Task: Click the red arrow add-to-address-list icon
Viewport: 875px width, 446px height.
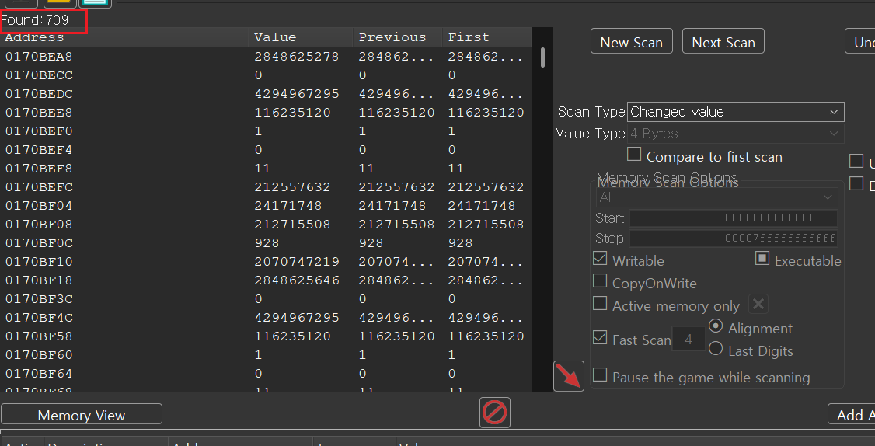Action: [x=568, y=377]
